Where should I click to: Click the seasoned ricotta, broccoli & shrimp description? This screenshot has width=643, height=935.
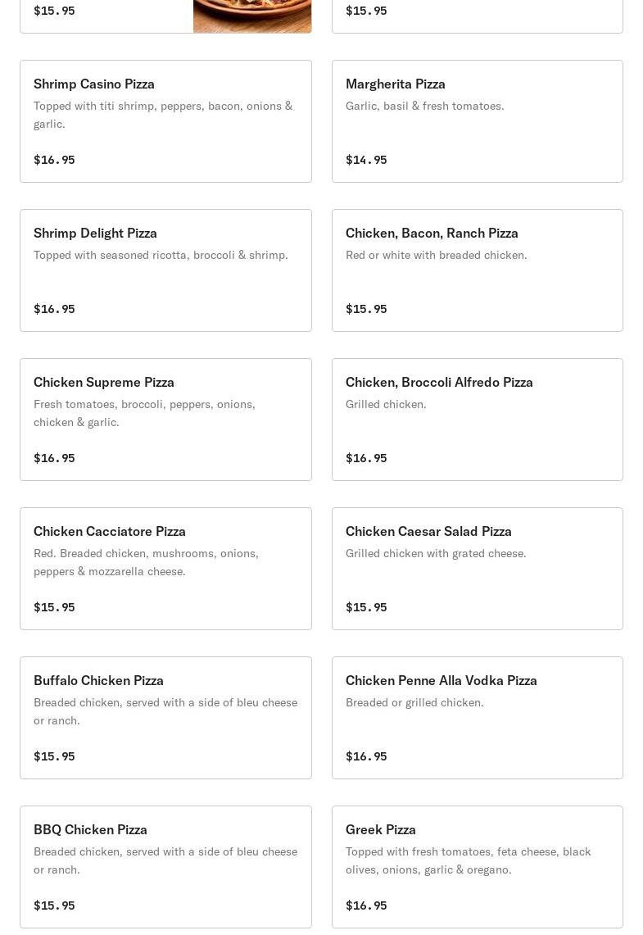(161, 255)
